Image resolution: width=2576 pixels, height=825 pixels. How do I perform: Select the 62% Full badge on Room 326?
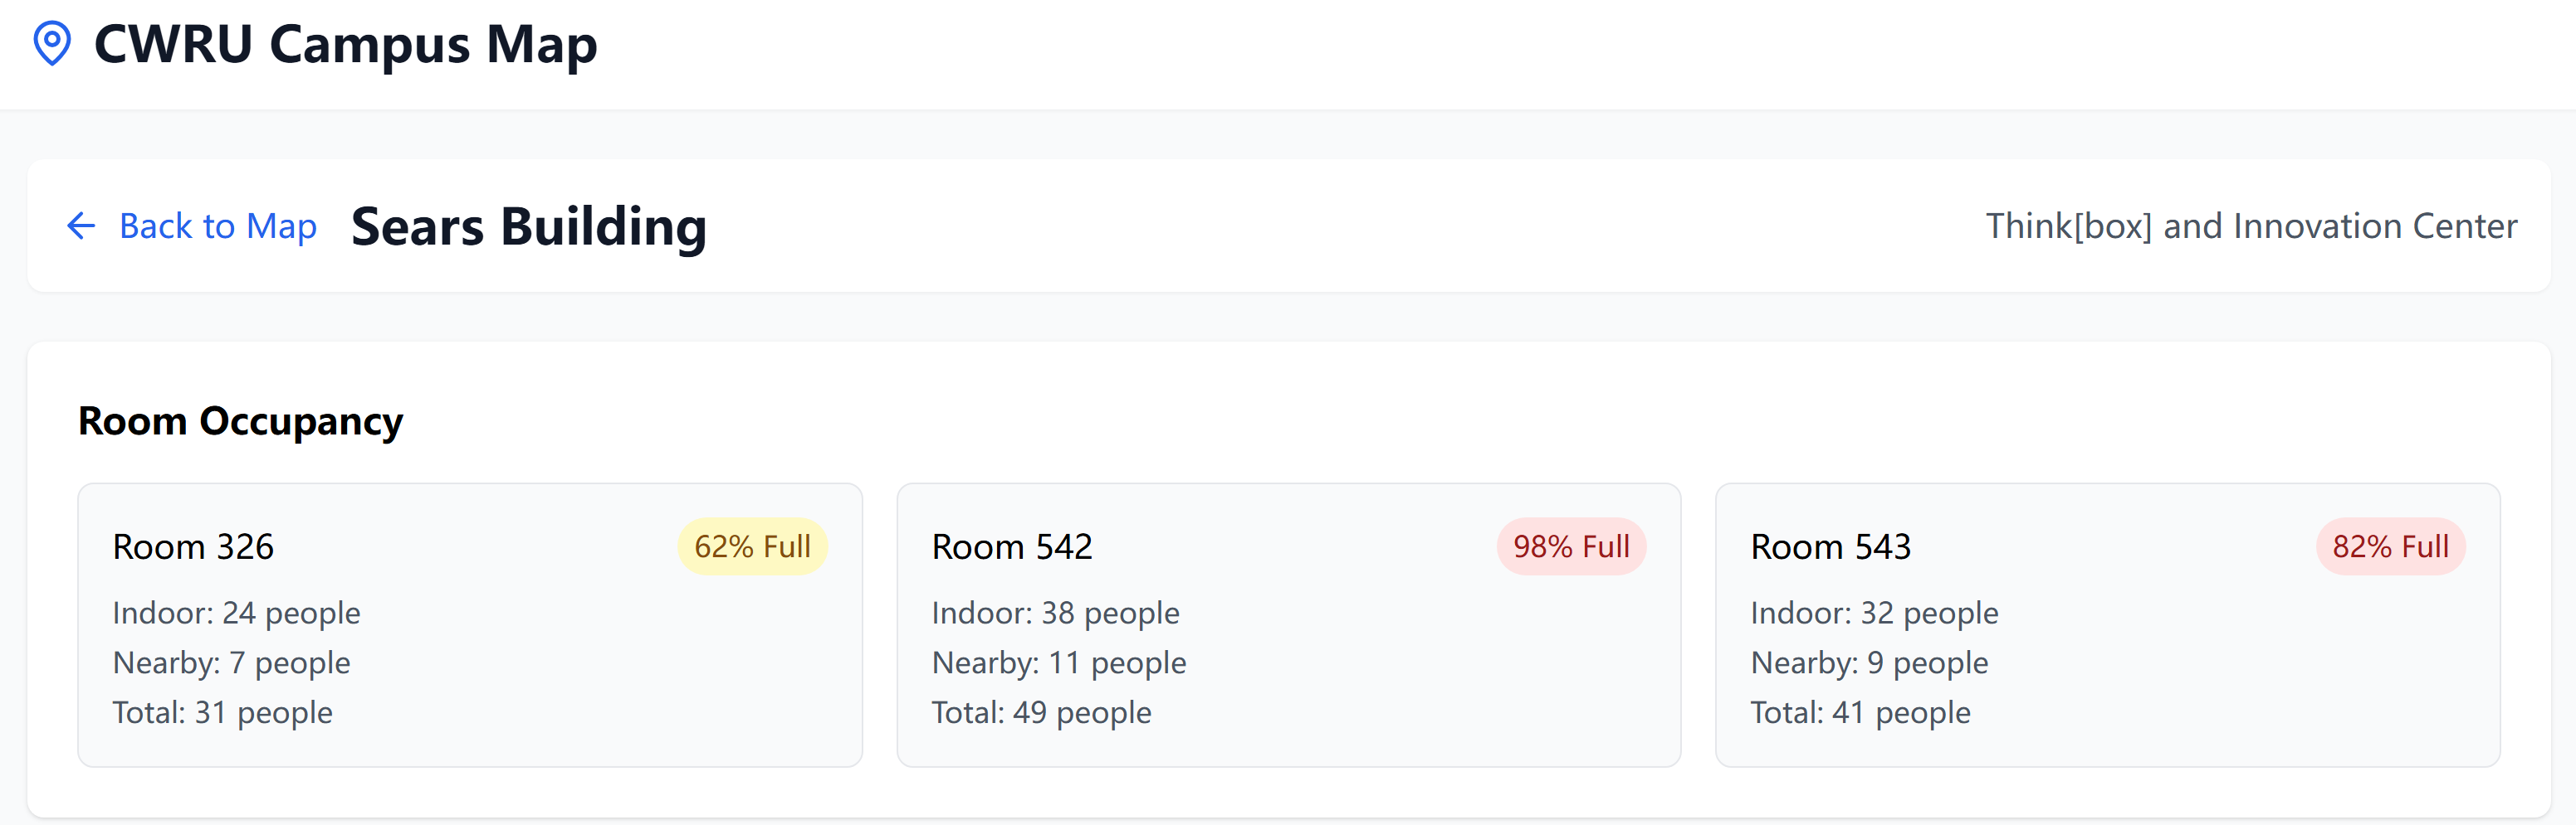(752, 546)
